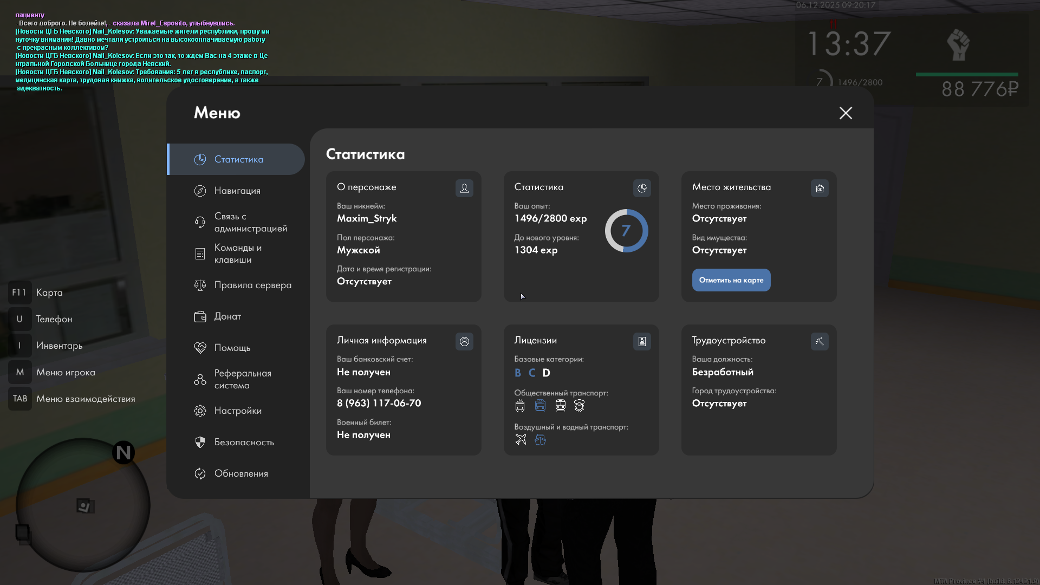
Task: Select Правила сервера in sidebar
Action: click(x=252, y=285)
